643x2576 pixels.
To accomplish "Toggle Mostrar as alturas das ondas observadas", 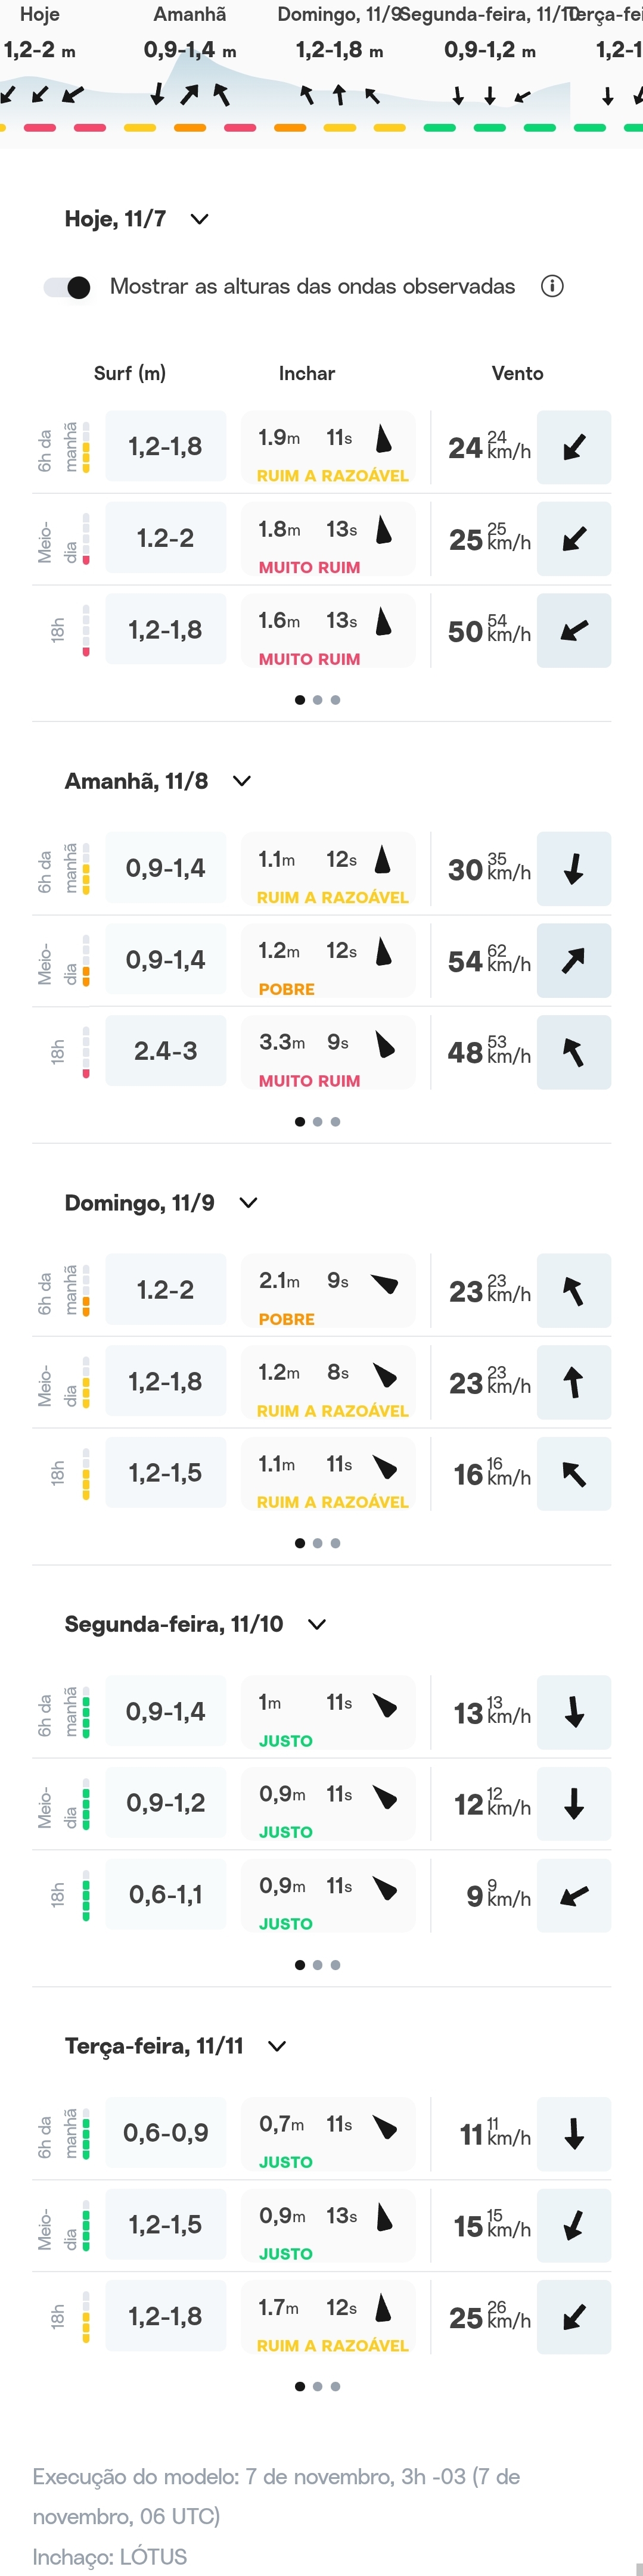I will point(67,287).
